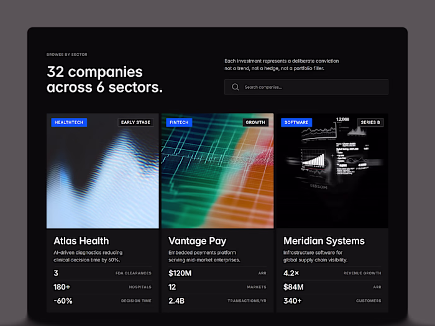Click the MARKETS label
The width and height of the screenshot is (435, 326).
click(x=257, y=287)
